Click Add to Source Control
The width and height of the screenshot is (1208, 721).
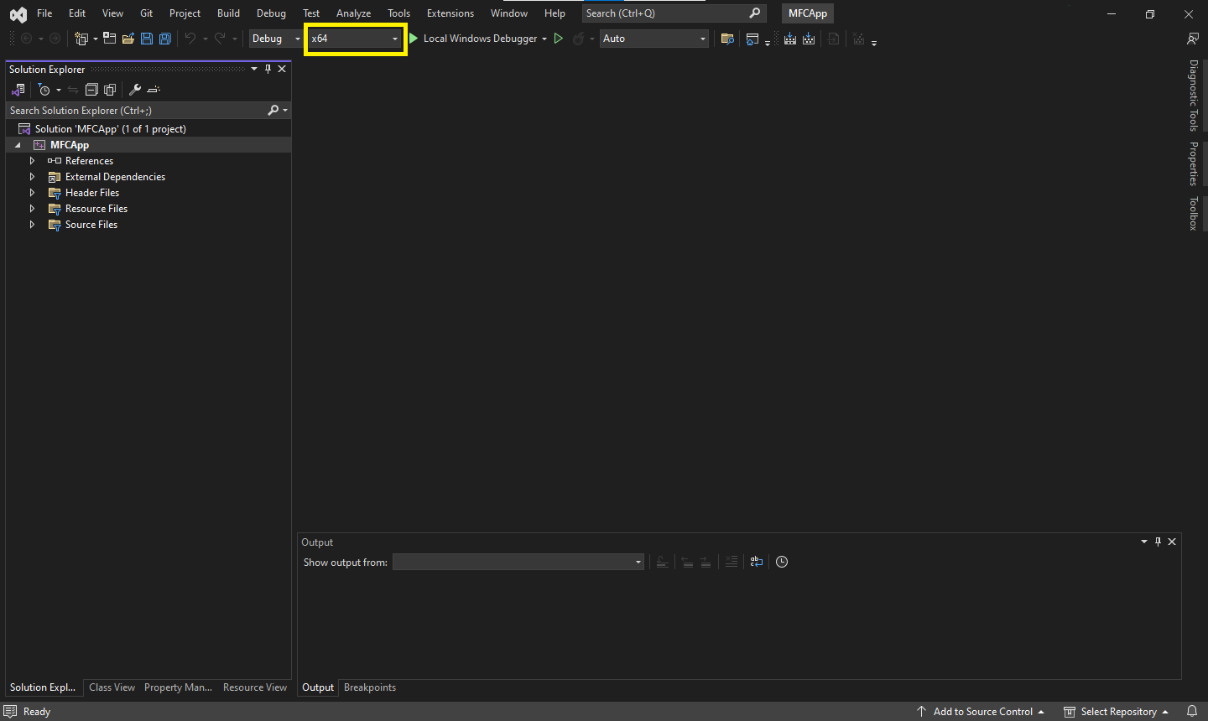tap(981, 712)
